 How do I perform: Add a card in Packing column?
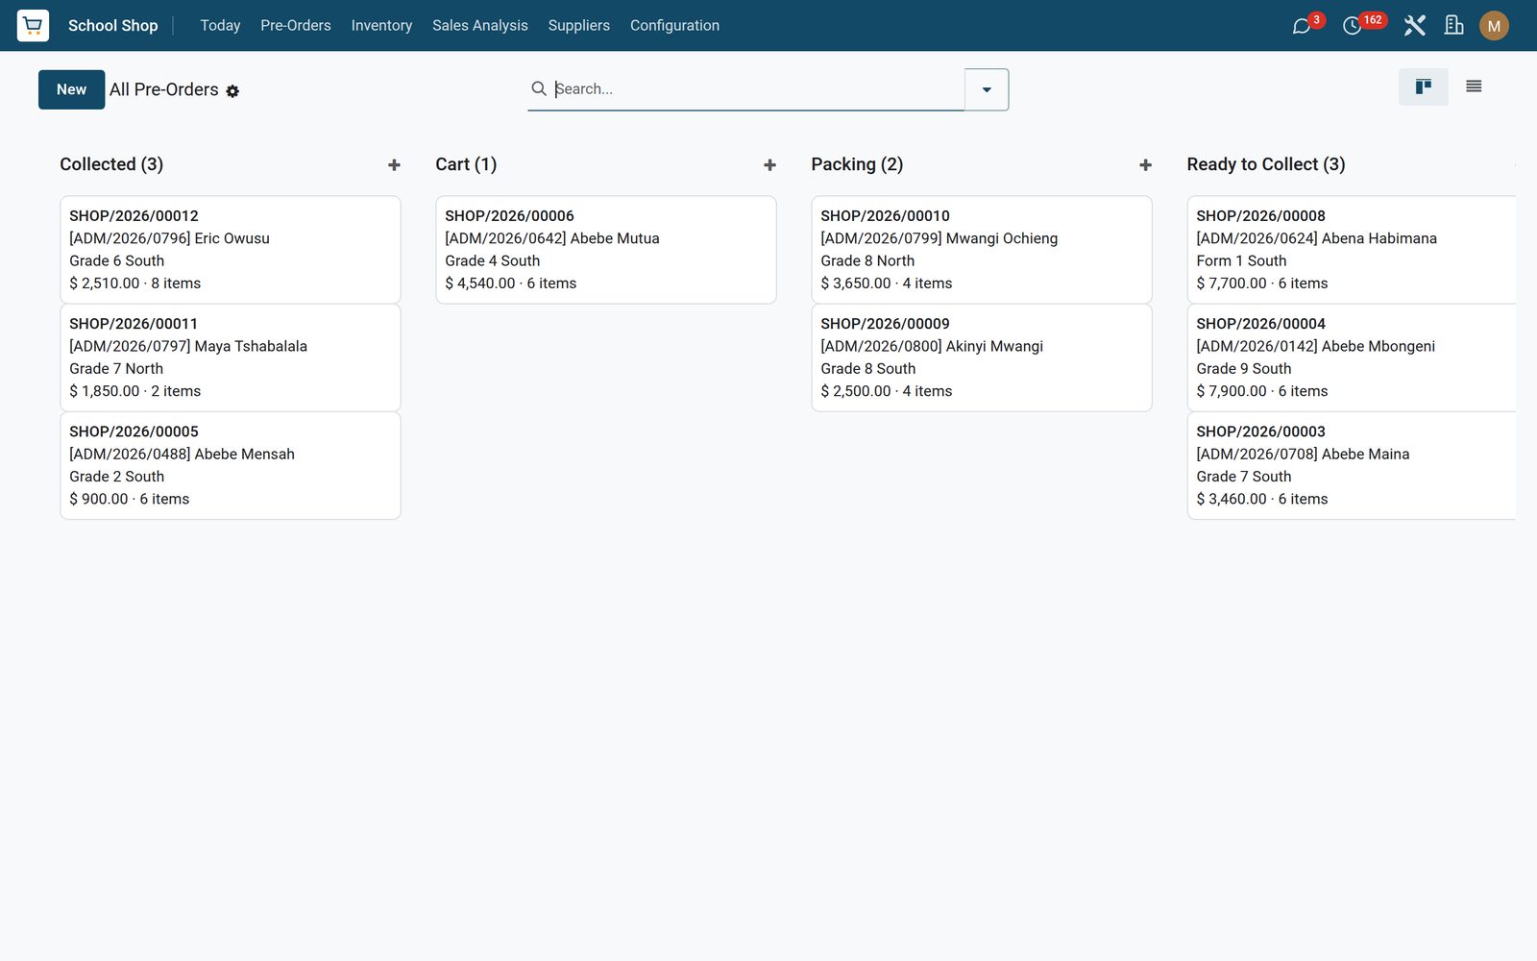1145,165
